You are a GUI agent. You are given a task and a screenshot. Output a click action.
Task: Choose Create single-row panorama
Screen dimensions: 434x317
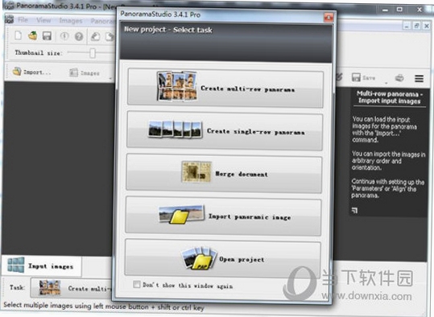tap(225, 131)
